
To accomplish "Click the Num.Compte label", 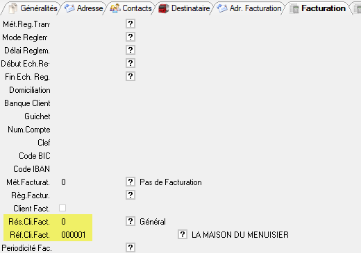I will tap(29, 130).
